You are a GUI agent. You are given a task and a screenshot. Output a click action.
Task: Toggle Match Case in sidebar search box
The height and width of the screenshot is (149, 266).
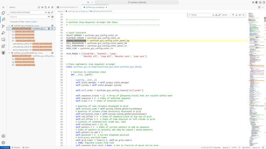click(46, 12)
